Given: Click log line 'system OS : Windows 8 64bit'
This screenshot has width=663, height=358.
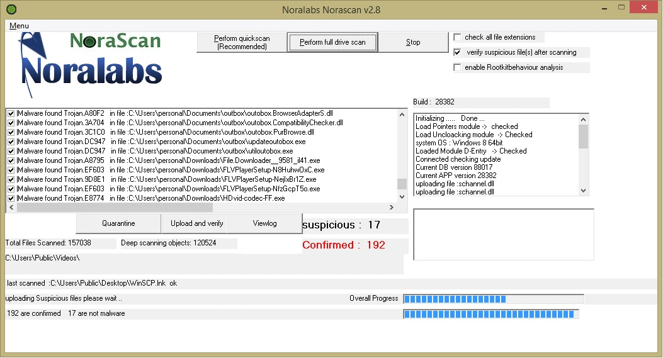Looking at the screenshot, I should (459, 143).
